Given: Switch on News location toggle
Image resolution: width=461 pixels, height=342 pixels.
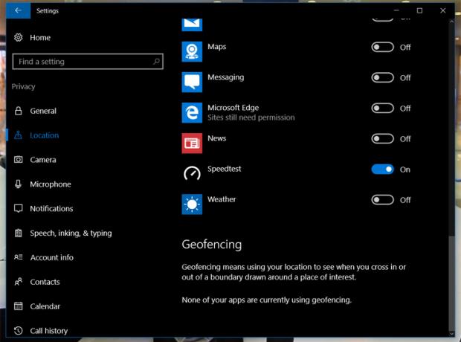Looking at the screenshot, I should coord(382,139).
